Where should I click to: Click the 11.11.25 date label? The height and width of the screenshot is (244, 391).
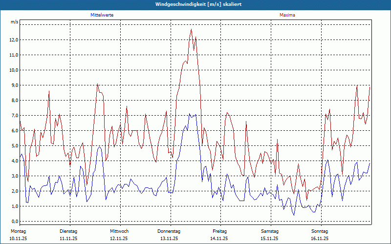(68, 239)
